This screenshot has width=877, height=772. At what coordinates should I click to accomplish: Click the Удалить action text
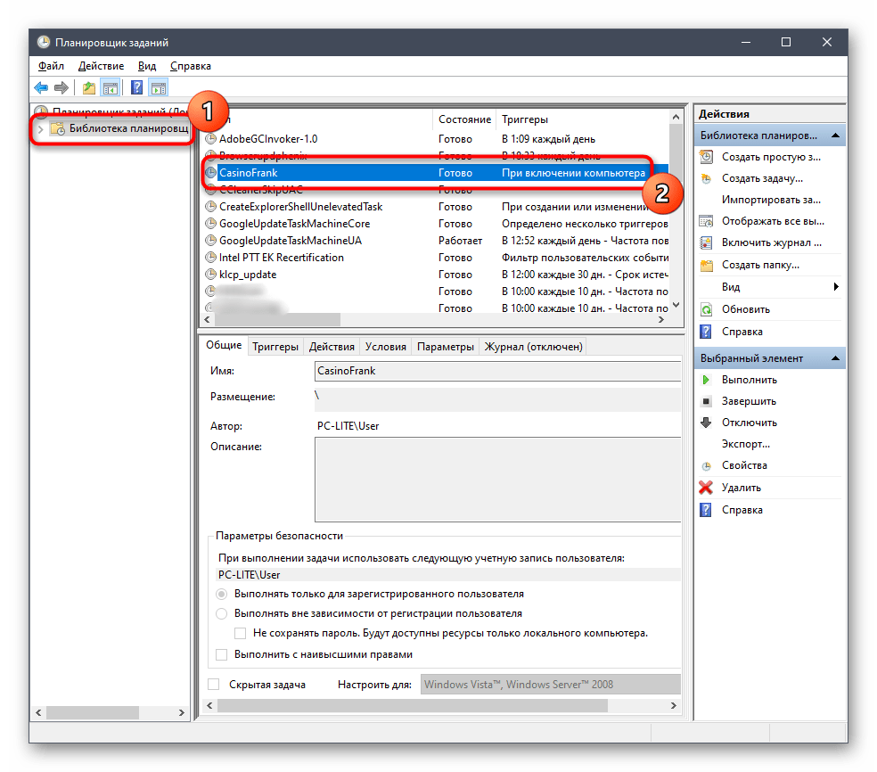click(742, 488)
